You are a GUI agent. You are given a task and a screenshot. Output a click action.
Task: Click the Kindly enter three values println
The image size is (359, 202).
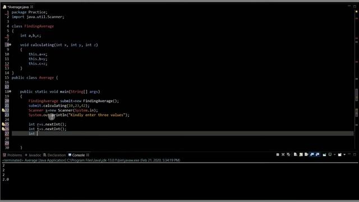pos(79,115)
